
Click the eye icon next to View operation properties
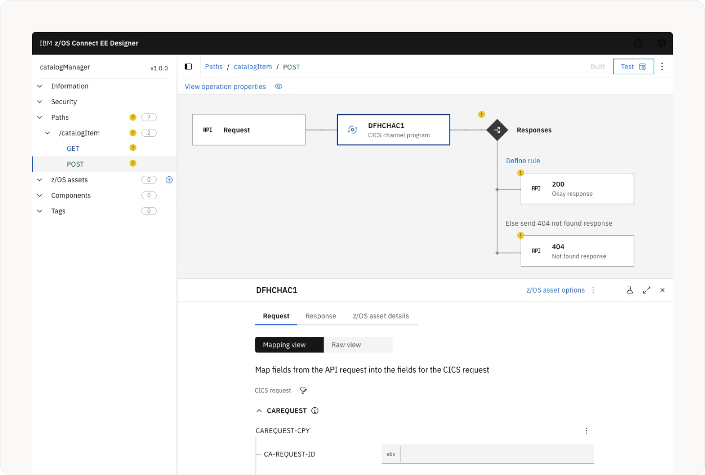278,87
